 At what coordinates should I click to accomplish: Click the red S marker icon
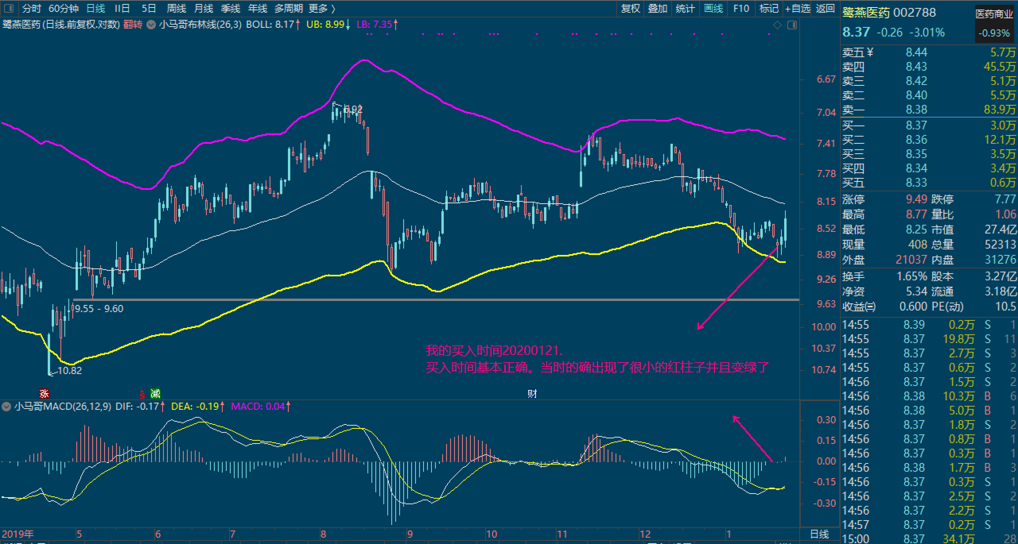click(x=142, y=395)
